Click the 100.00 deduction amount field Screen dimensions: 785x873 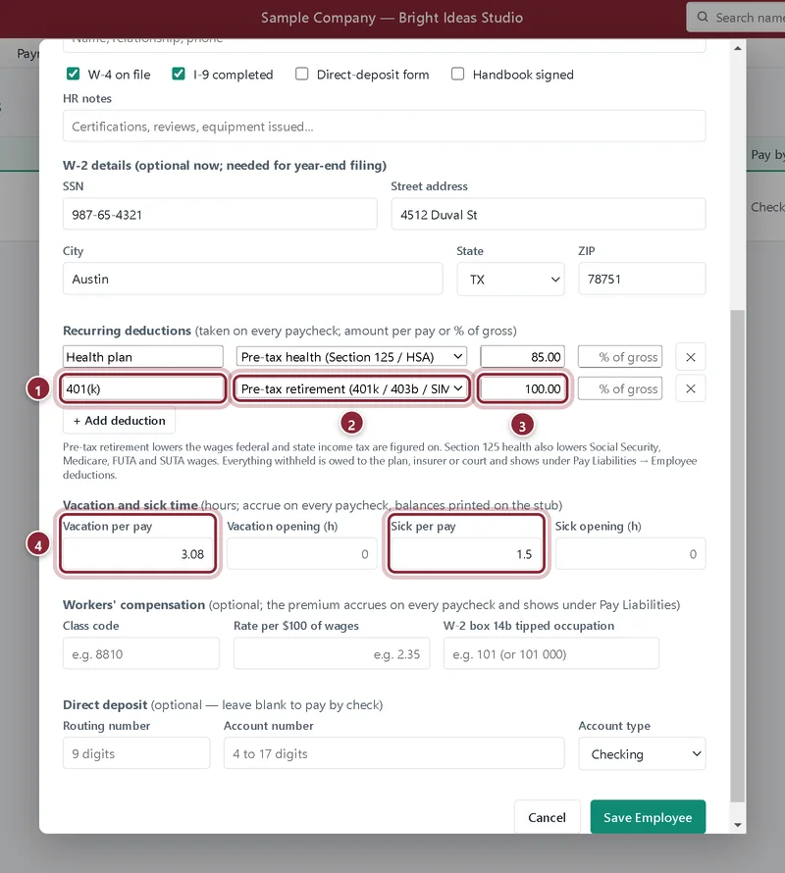[x=522, y=388]
